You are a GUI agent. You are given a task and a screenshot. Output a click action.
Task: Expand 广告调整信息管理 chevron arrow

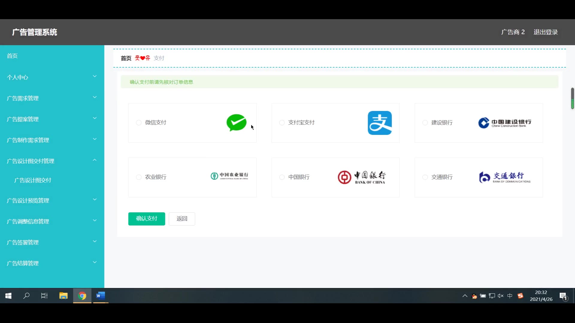point(95,220)
